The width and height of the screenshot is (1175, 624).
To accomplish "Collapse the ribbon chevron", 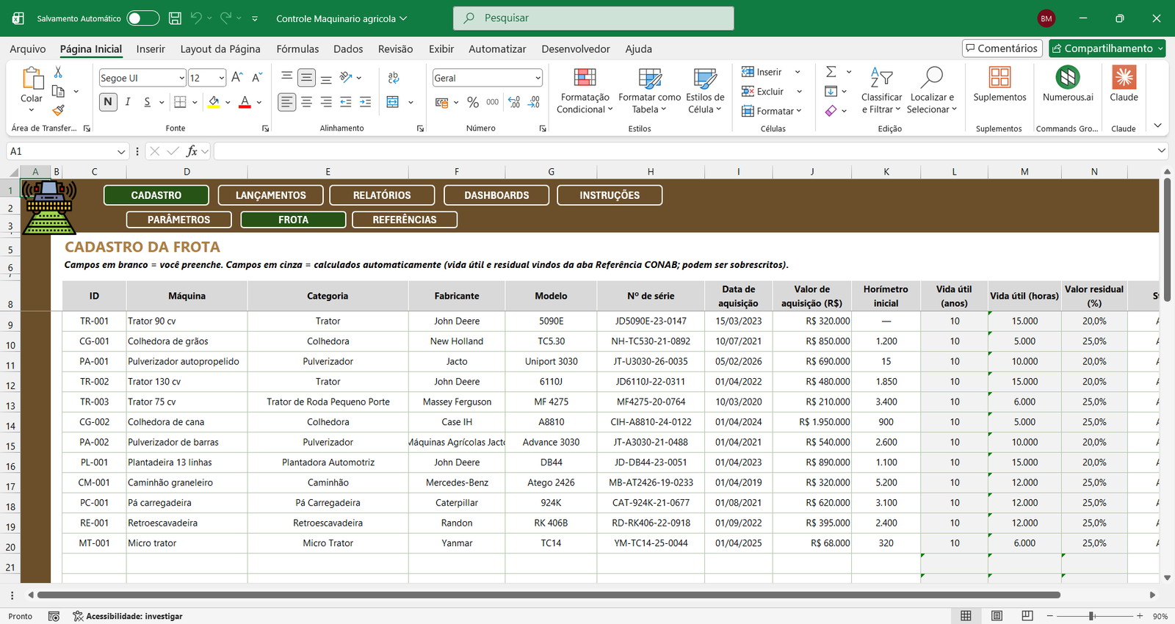I will [1158, 126].
